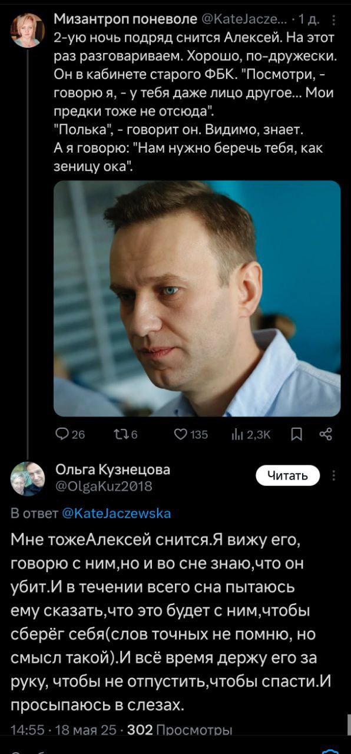
Task: Tap the share icon under the photo
Action: (326, 435)
